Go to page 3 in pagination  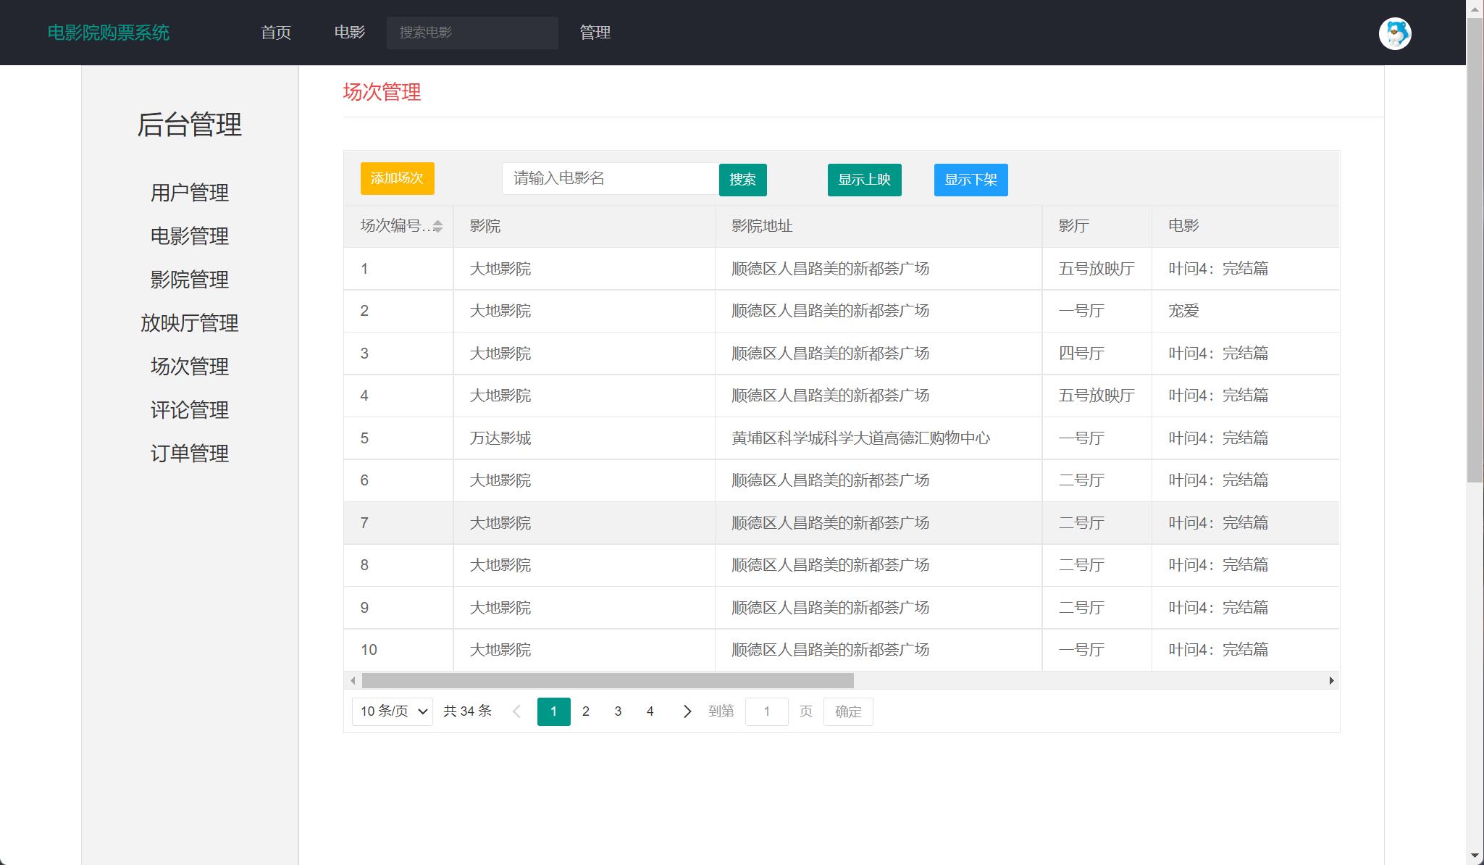pyautogui.click(x=618, y=711)
